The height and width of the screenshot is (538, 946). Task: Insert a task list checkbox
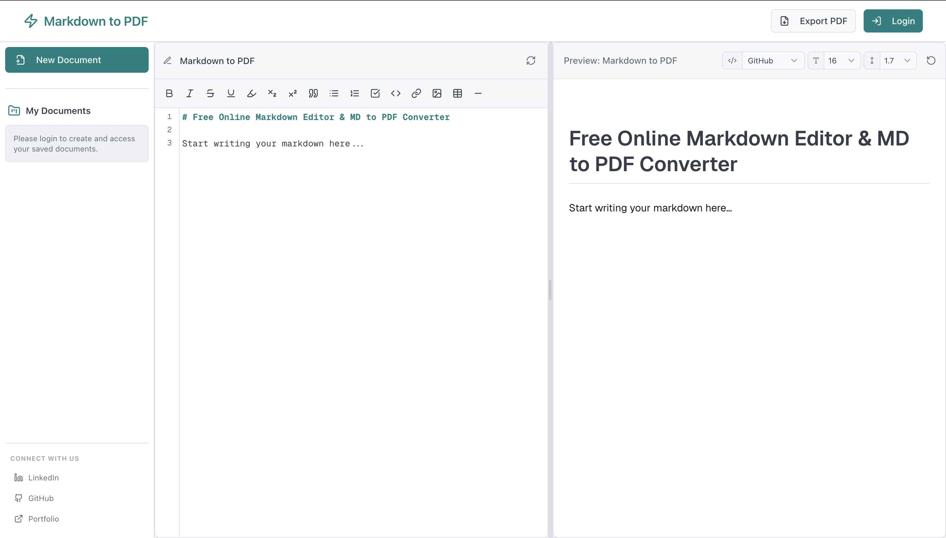tap(375, 93)
